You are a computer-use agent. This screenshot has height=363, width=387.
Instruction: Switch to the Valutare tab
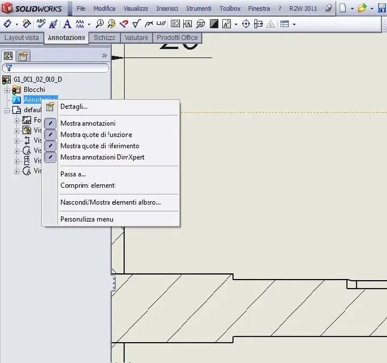pos(136,38)
